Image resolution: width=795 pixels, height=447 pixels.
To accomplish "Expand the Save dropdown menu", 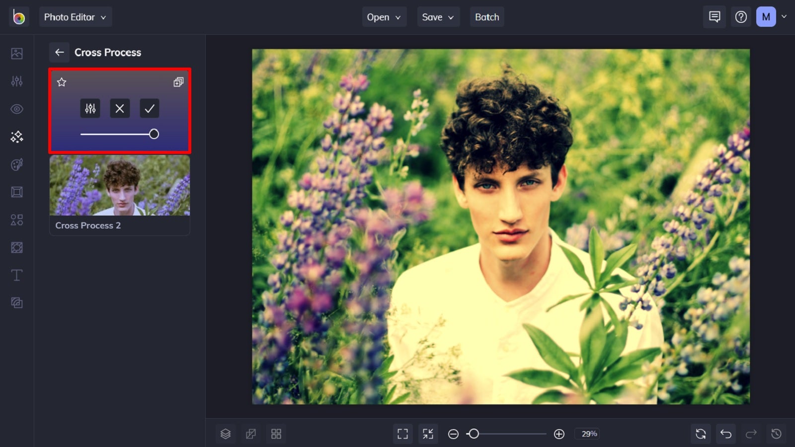I will (x=438, y=17).
